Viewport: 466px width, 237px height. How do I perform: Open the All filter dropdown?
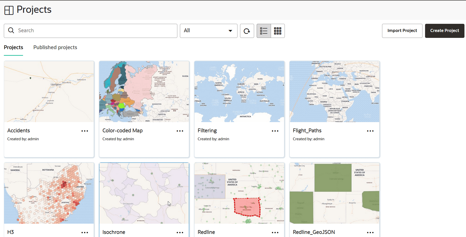click(230, 31)
